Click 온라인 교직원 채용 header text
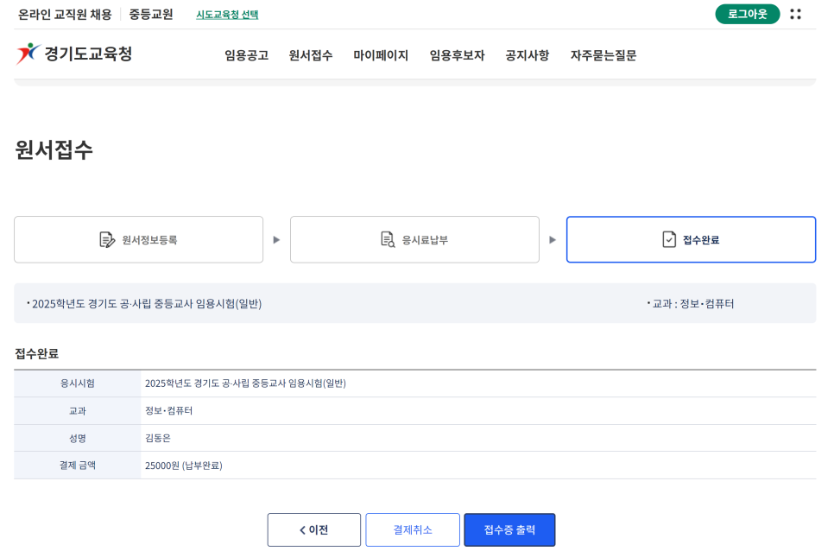834x551 pixels. point(65,15)
